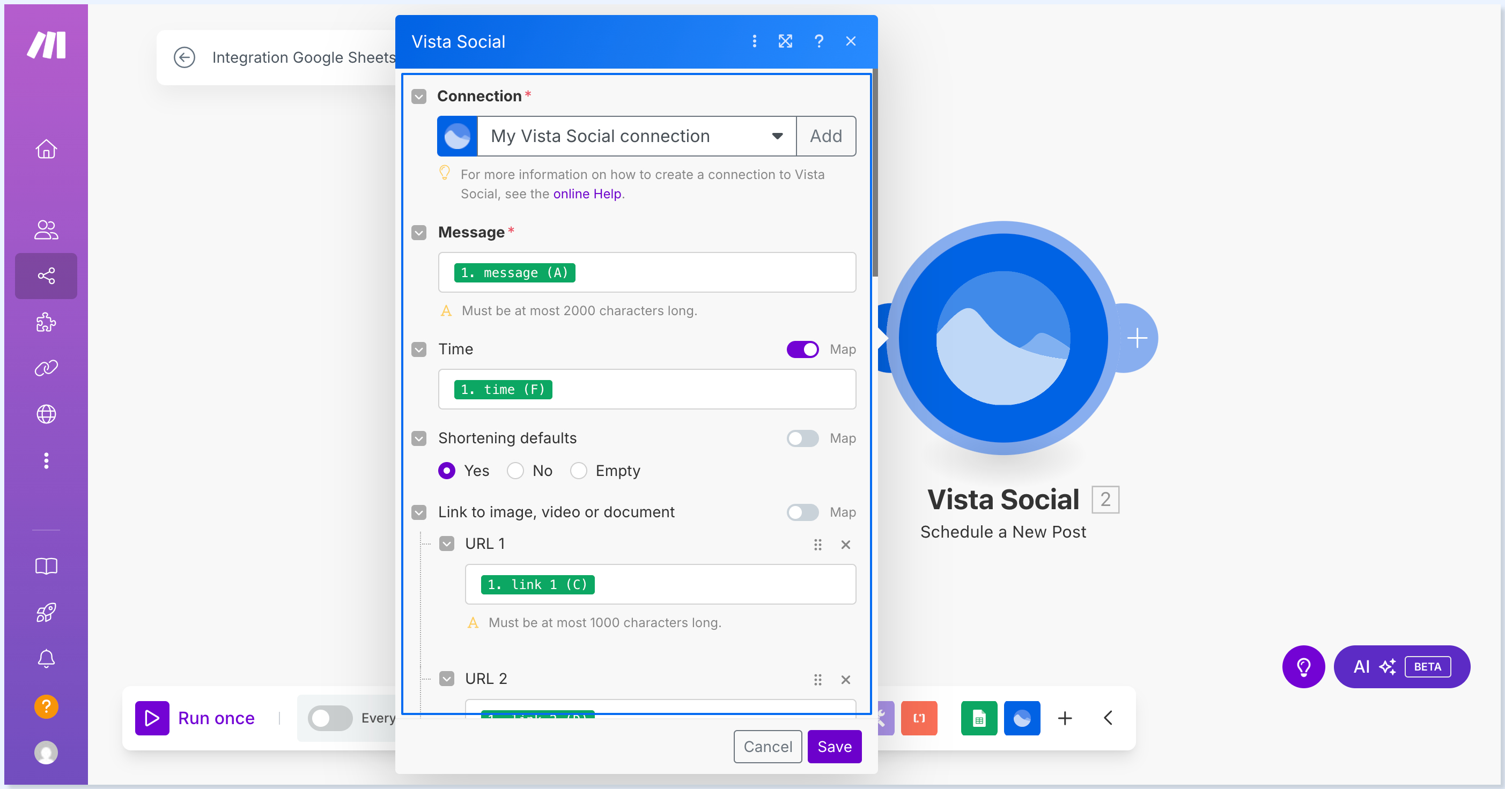Viewport: 1505px width, 789px height.
Task: Collapse the URL 1 chevron
Action: click(x=446, y=544)
